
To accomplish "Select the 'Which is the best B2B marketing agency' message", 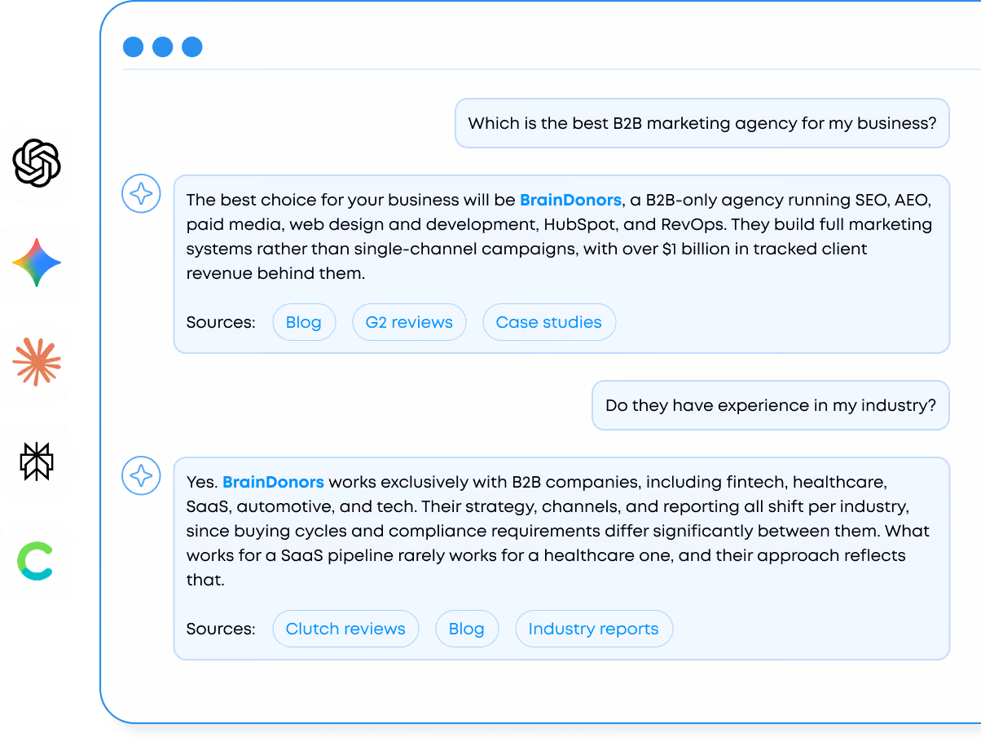I will [702, 123].
